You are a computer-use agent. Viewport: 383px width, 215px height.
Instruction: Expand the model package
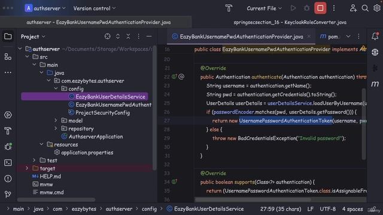click(x=56, y=121)
